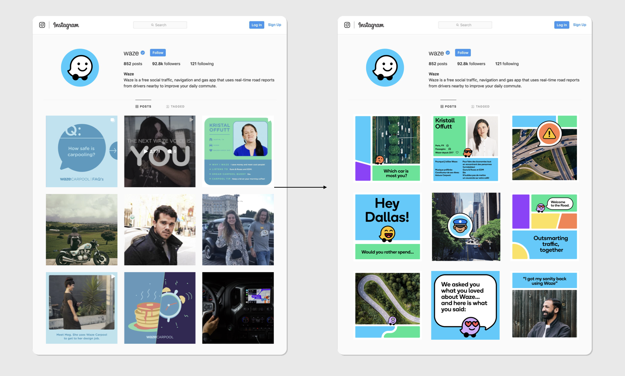Open the Kristal Offutt post in left window
The width and height of the screenshot is (625, 376).
click(238, 151)
